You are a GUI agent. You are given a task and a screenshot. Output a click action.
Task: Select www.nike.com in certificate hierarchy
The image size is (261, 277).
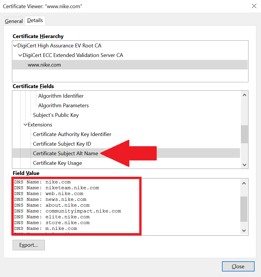click(130, 65)
